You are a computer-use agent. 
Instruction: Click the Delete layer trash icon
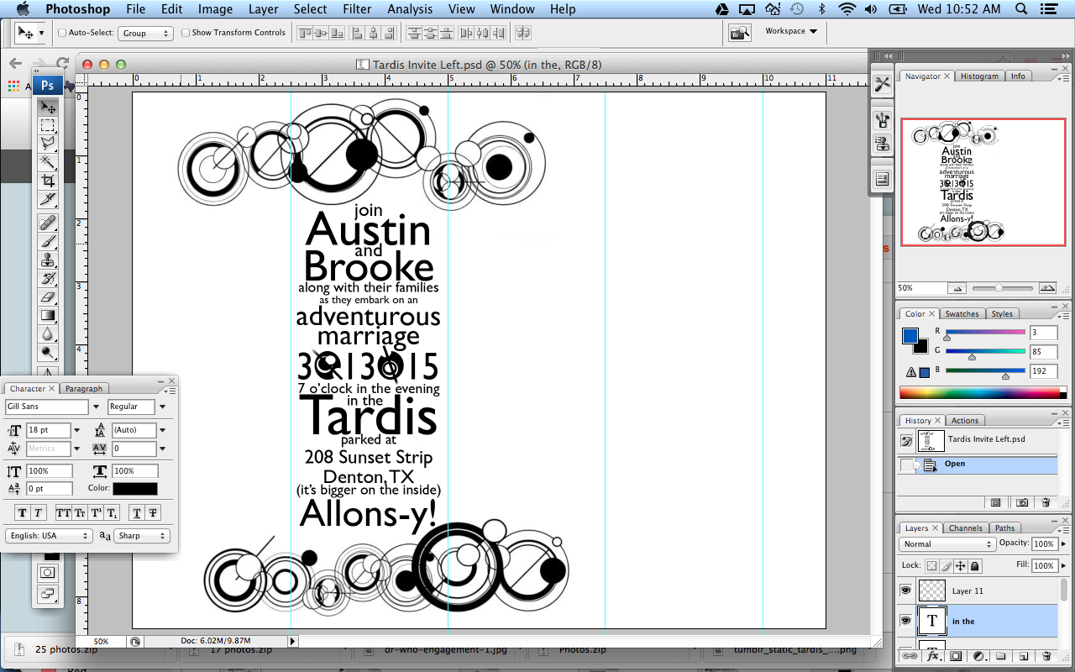[1046, 656]
